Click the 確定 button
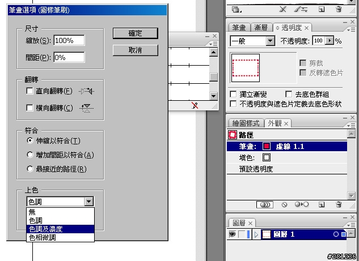Screen dimensions: 359x261 pos(136,33)
